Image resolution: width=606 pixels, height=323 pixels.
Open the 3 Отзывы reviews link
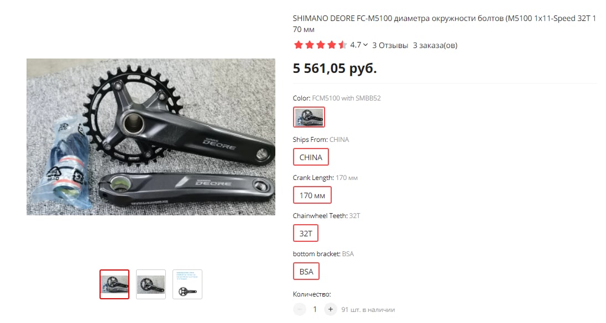[x=390, y=45]
